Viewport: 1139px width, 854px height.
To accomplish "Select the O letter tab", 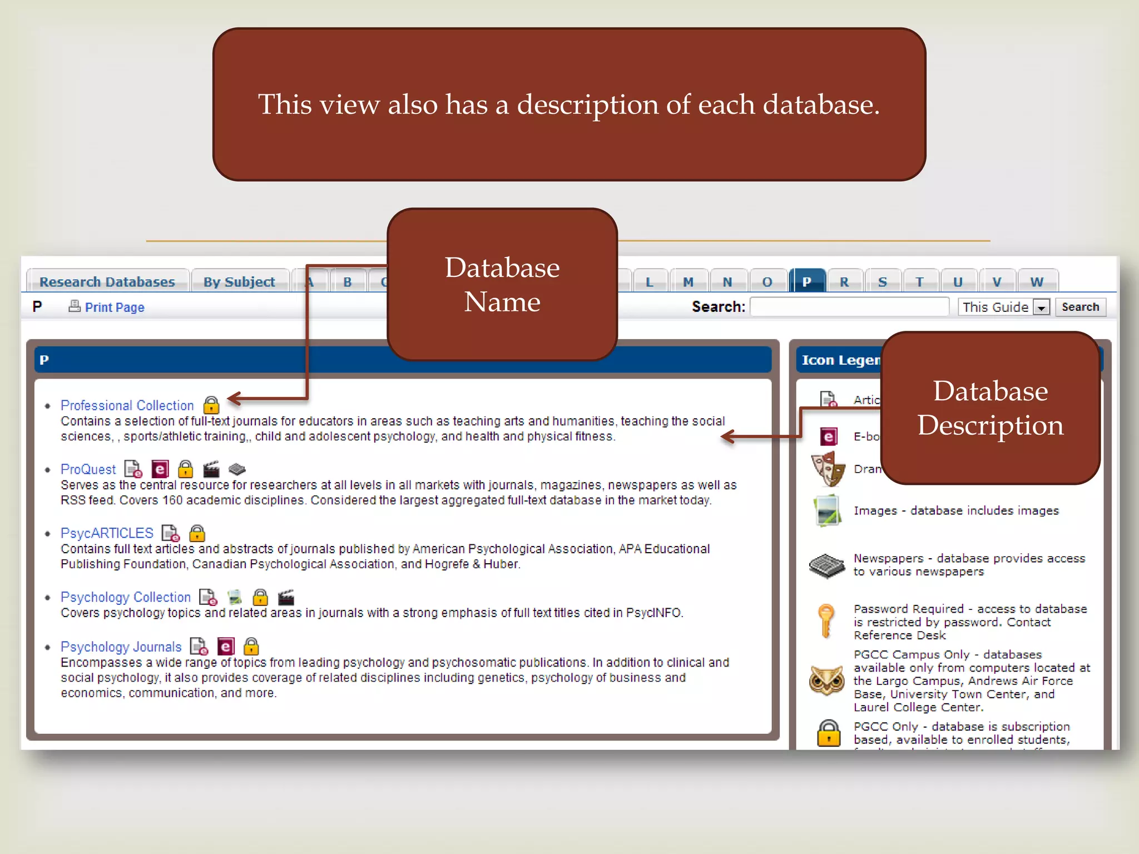I will (x=767, y=281).
